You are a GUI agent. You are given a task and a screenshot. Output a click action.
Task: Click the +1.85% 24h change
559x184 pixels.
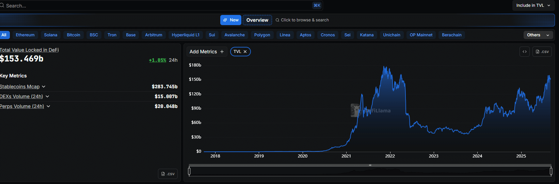[158, 60]
